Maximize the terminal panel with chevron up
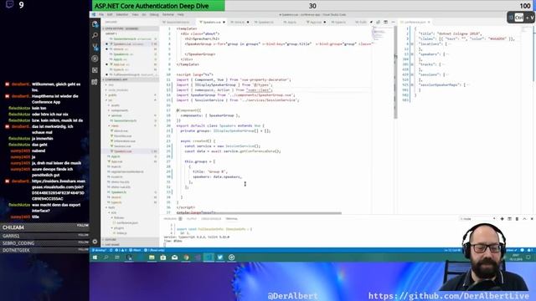Image resolution: width=536 pixels, height=301 pixels. [524, 219]
